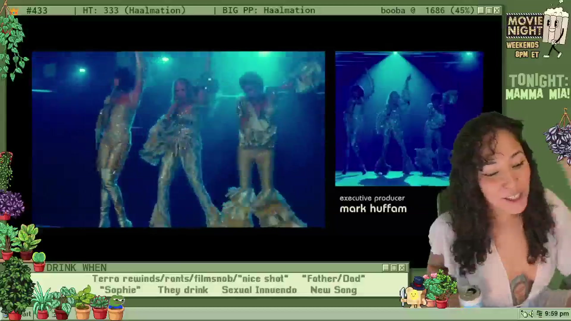Image resolution: width=571 pixels, height=321 pixels.
Task: Click the purple potted plant on left edge
Action: tap(11, 205)
